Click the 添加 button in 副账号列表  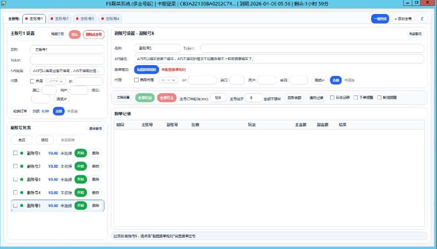(x=45, y=140)
